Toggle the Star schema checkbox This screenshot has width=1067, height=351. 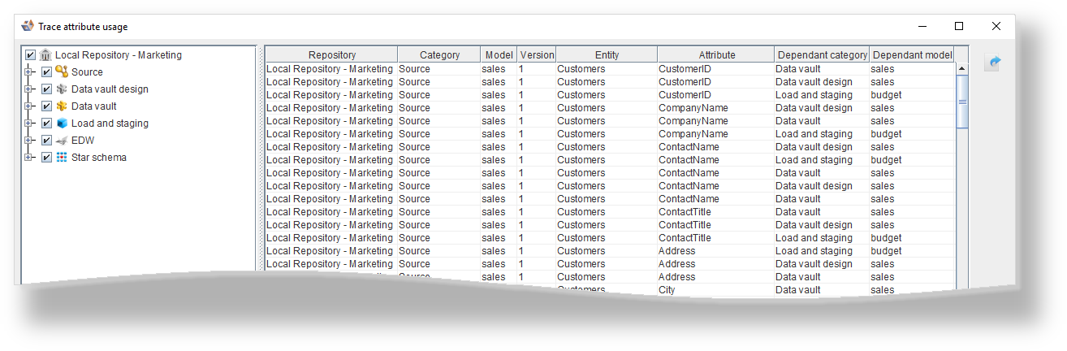point(46,158)
